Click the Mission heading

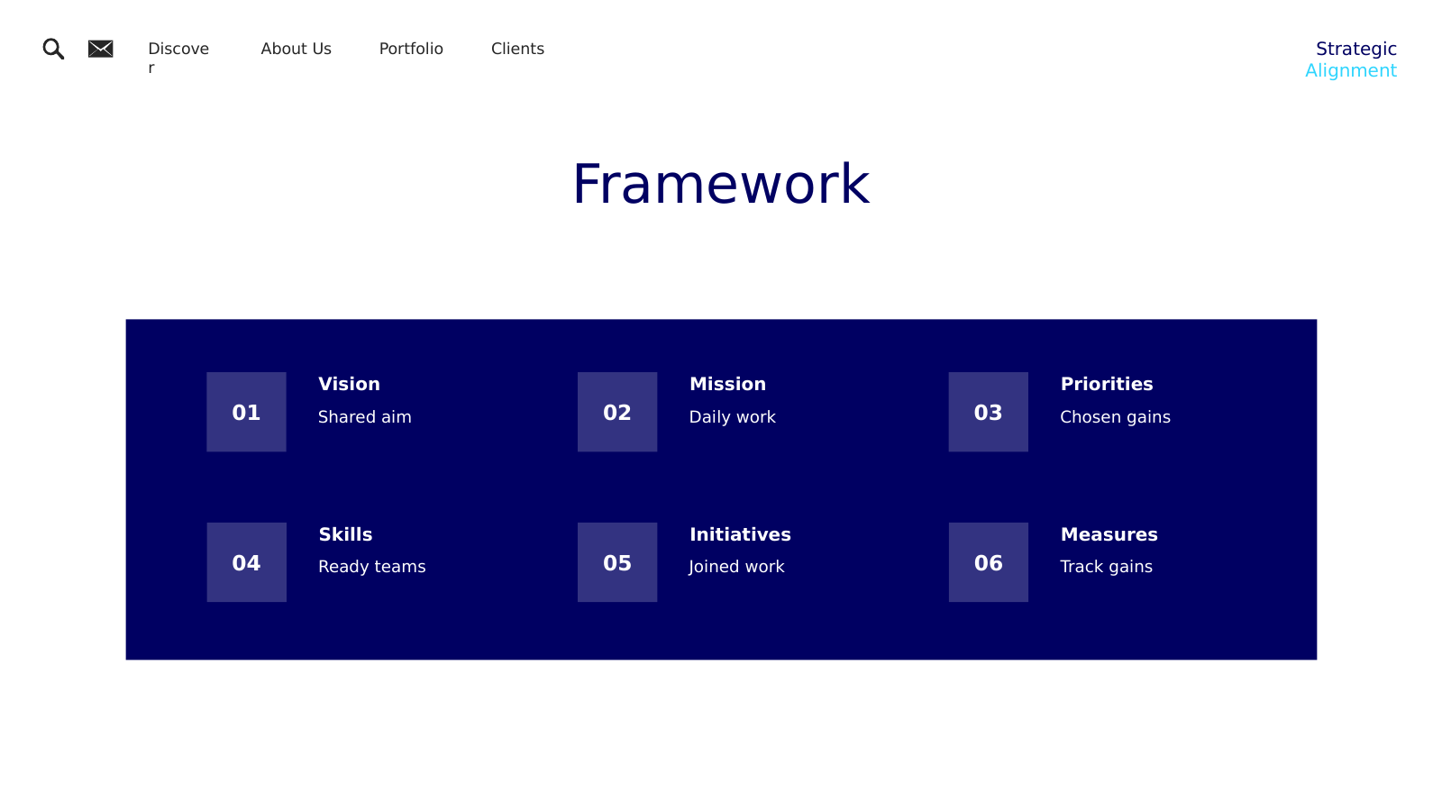[727, 384]
